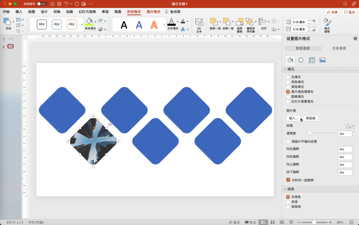Select the 幻灯片背景填充 radio option
This screenshot has height=225, width=359.
tap(288, 102)
